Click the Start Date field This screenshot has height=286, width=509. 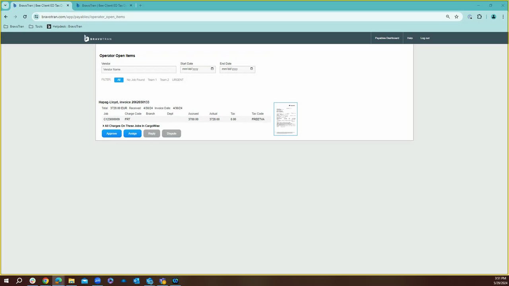198,69
